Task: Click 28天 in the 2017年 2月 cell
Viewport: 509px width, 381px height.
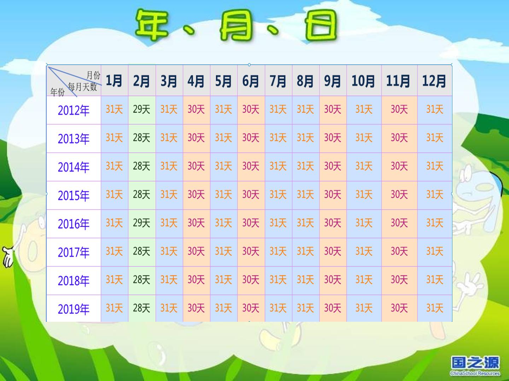Action: pos(141,251)
